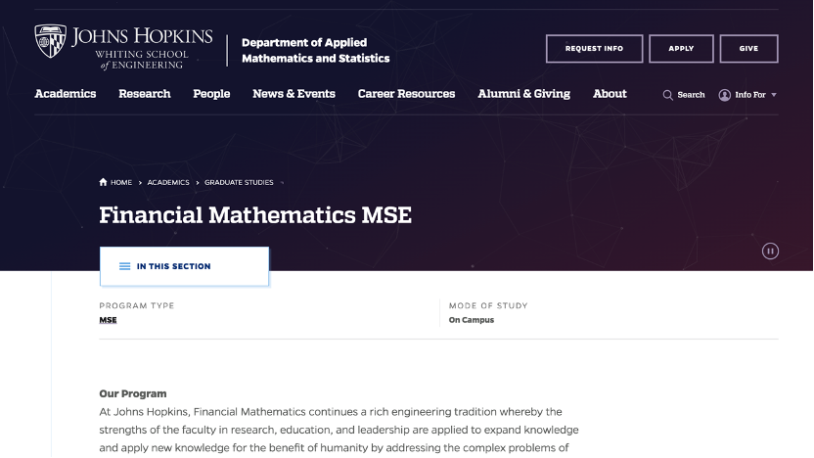Click the search magnifier icon
The width and height of the screenshot is (814, 458).
click(x=667, y=95)
